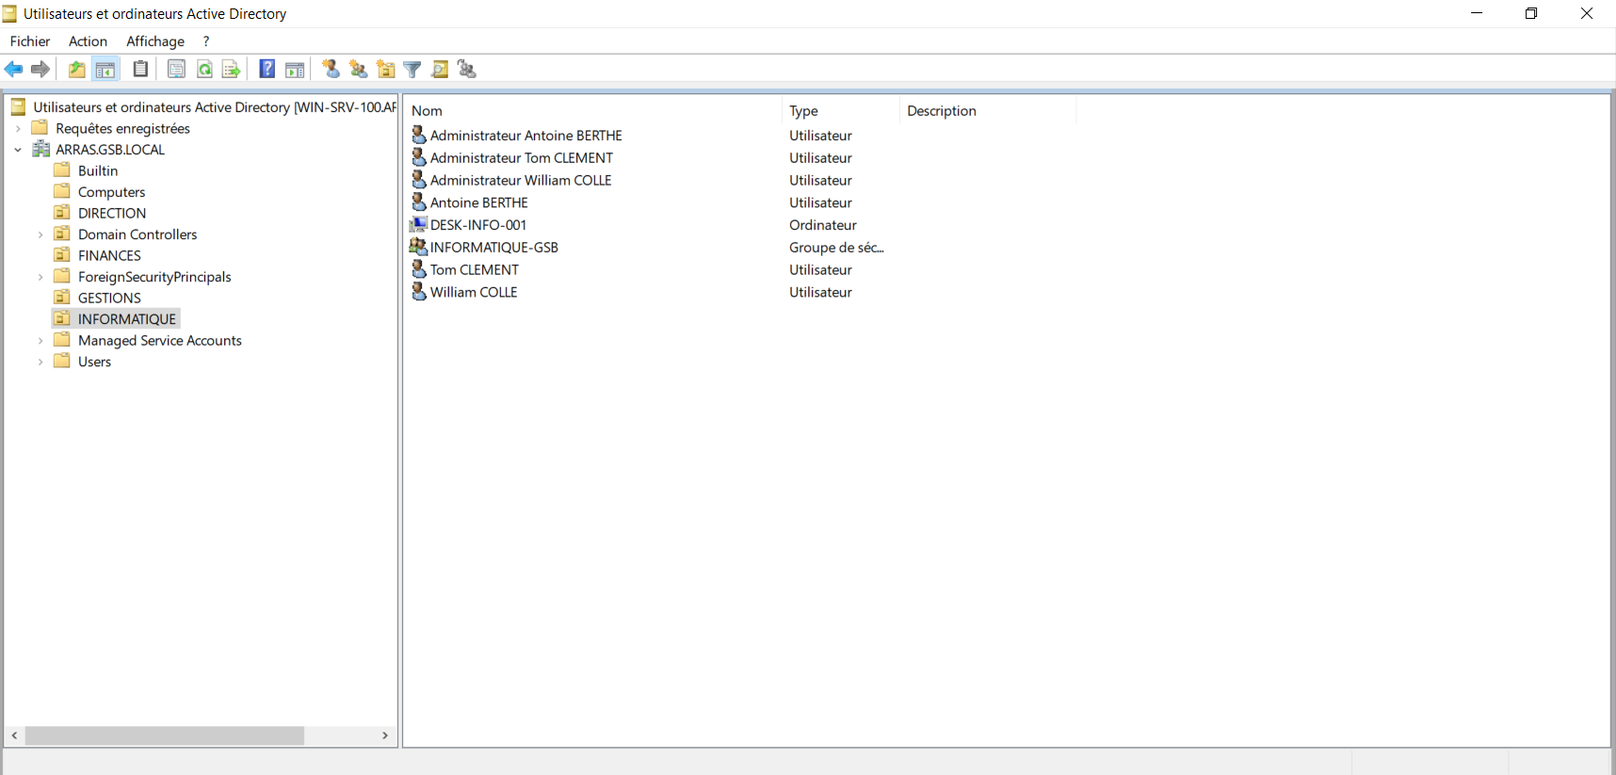Select the Users container in tree
The width and height of the screenshot is (1616, 775).
pos(94,362)
